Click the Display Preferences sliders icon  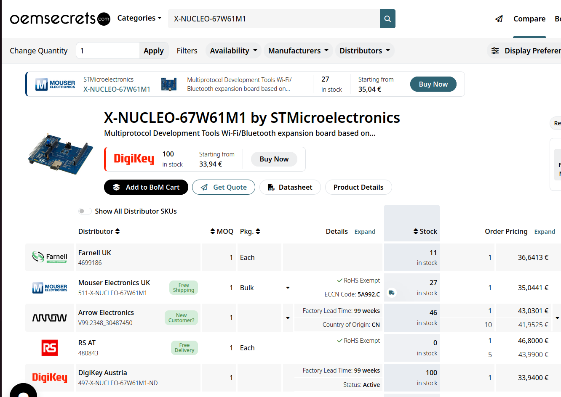point(495,51)
